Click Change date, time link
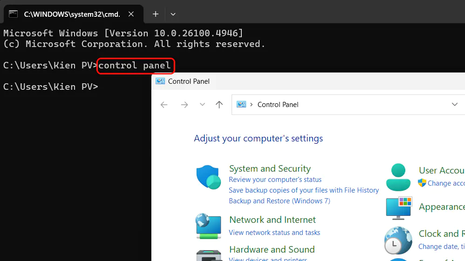 [x=442, y=247]
